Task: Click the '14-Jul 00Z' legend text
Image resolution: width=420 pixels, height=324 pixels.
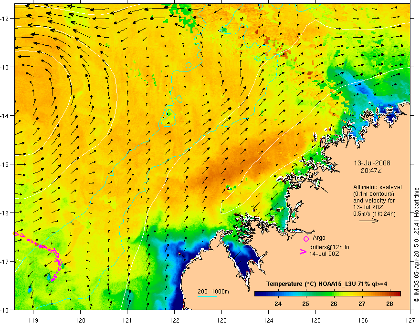Action: pyautogui.click(x=324, y=253)
